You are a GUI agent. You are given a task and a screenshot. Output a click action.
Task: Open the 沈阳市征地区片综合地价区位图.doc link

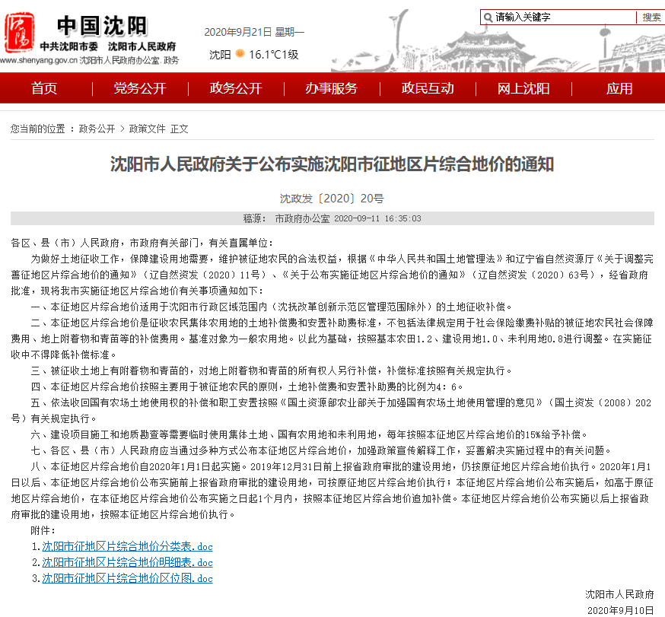[x=126, y=578]
